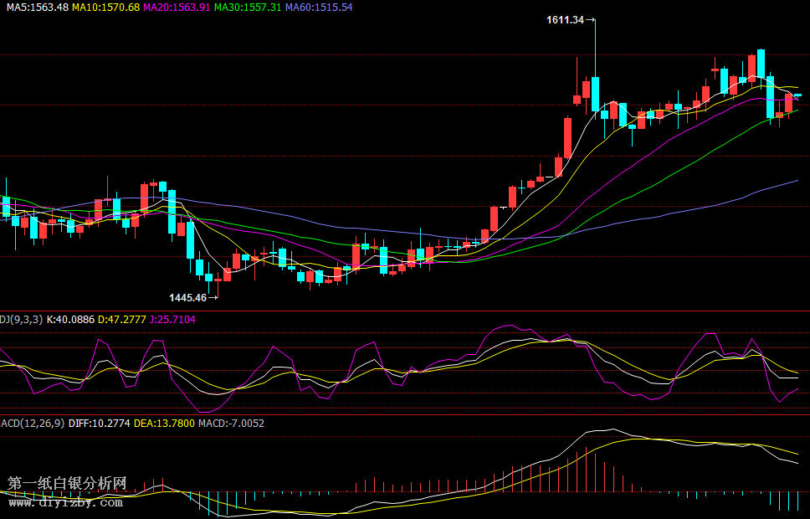Click the MA60:1515.54 legend label
Screen dimensions: 810x519
319,7
